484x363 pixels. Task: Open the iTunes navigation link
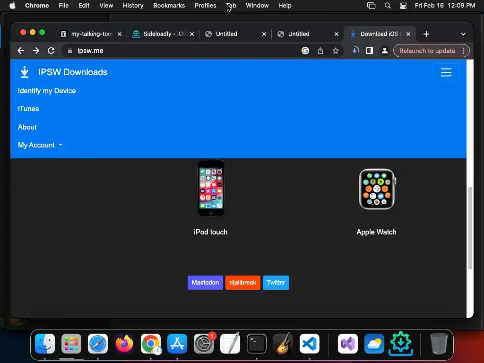click(x=28, y=109)
